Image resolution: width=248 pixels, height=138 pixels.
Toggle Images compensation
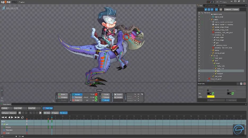(118, 97)
